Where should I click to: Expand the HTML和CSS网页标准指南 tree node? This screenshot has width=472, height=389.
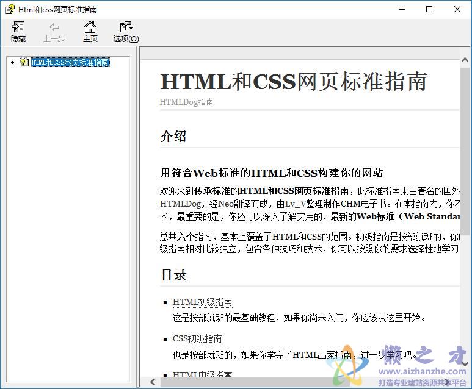coord(12,63)
